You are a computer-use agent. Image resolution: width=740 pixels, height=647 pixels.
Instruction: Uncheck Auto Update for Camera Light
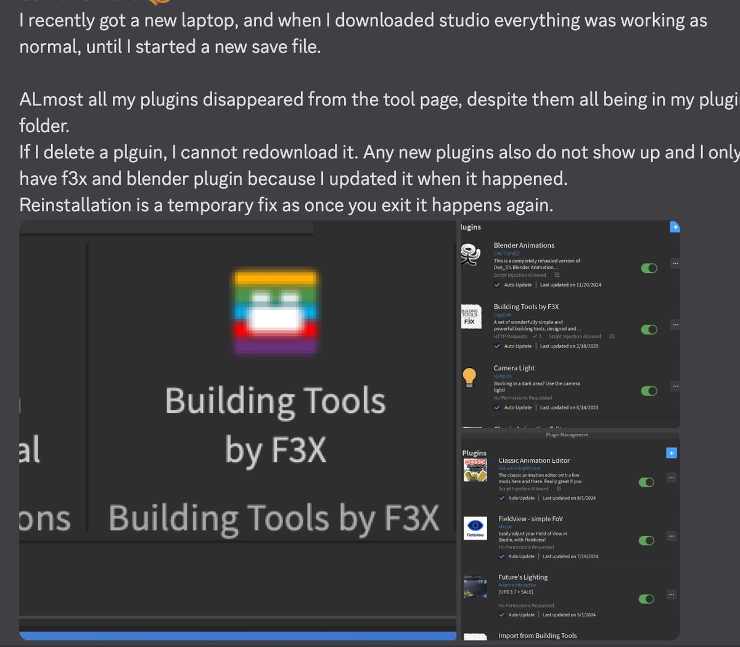coord(497,407)
